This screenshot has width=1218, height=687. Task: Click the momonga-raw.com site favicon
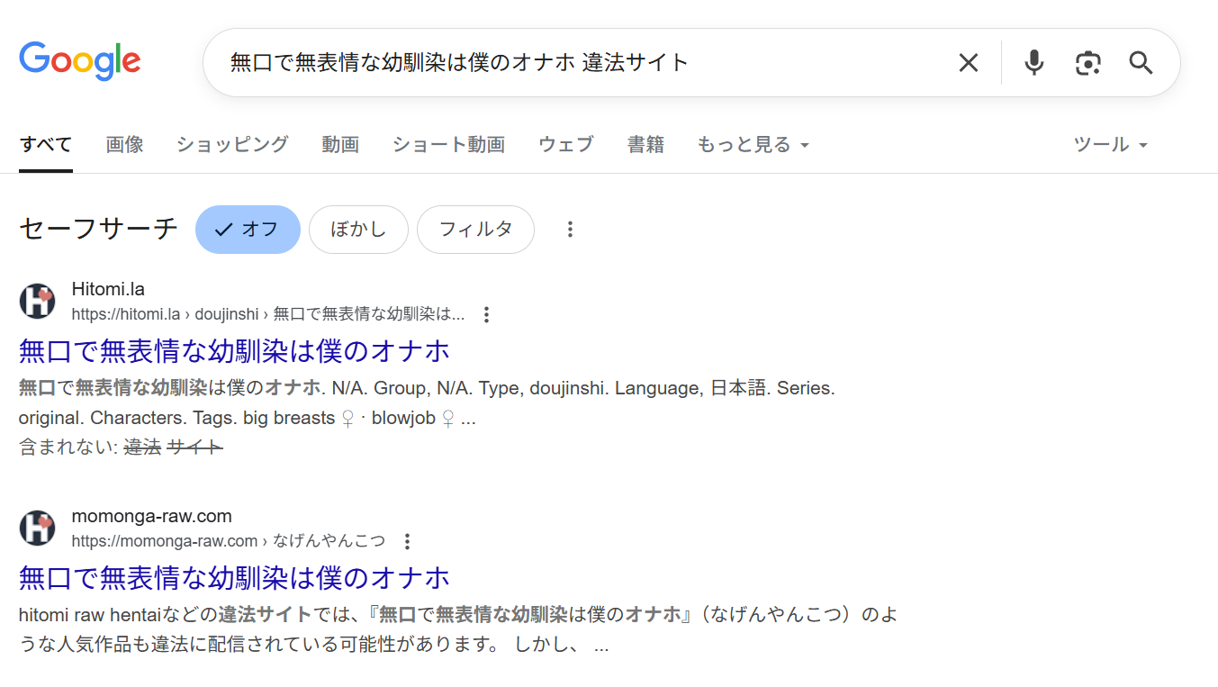click(x=37, y=528)
